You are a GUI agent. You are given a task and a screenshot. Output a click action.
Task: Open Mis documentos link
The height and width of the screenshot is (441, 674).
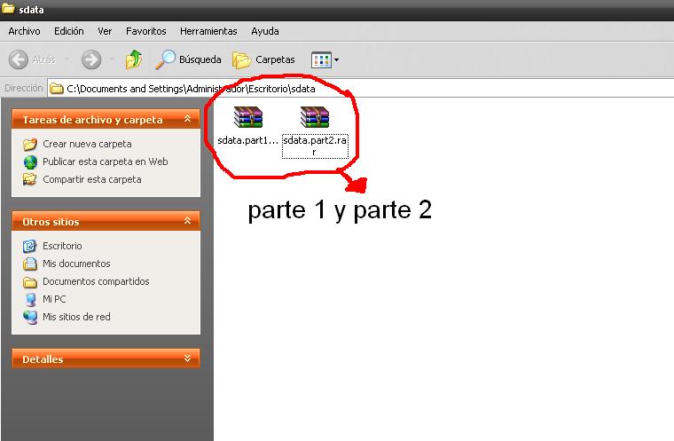click(x=76, y=264)
